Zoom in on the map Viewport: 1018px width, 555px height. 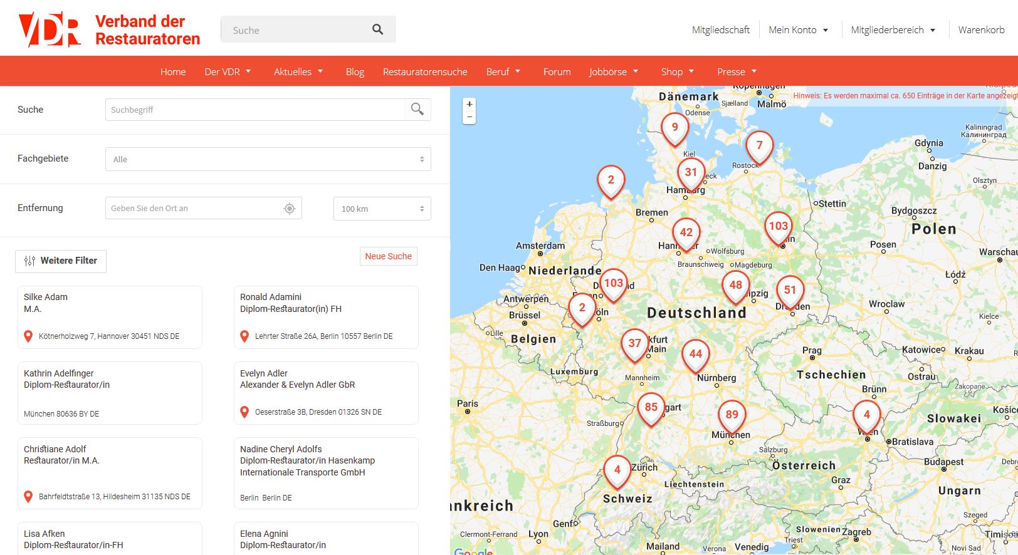click(470, 104)
